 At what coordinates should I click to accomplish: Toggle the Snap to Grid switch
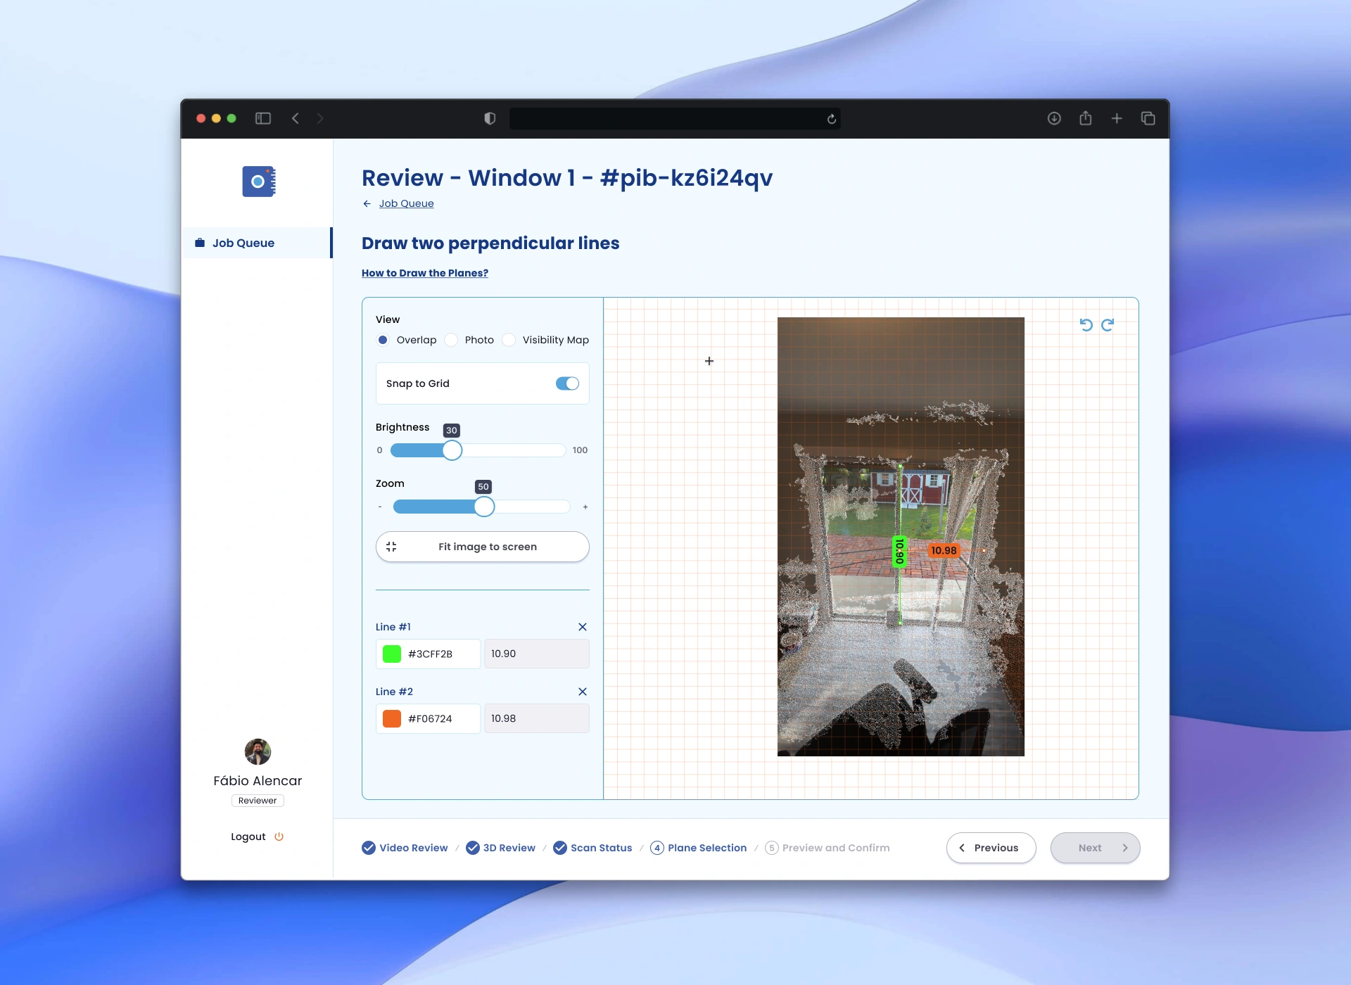tap(567, 383)
